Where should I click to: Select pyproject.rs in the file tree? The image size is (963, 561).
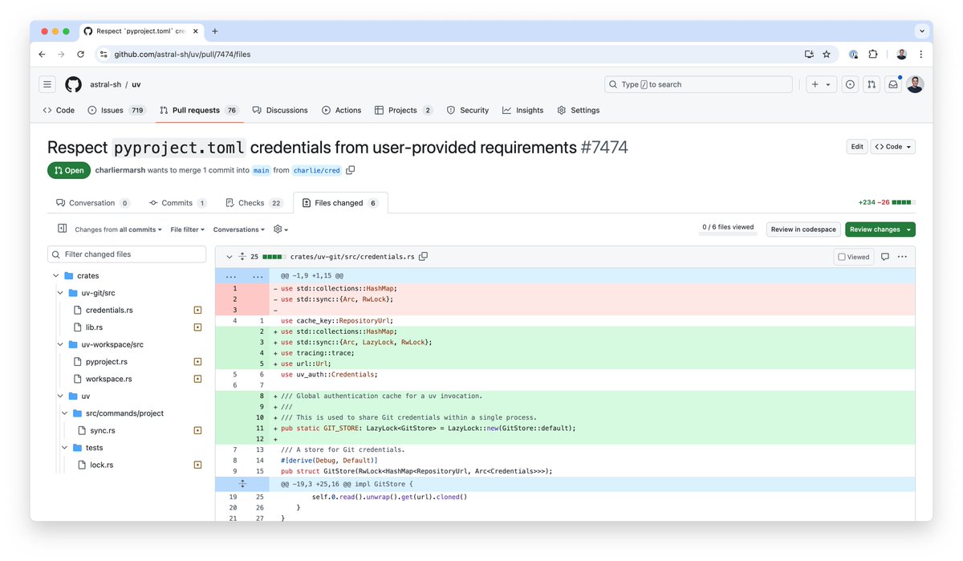click(x=106, y=362)
